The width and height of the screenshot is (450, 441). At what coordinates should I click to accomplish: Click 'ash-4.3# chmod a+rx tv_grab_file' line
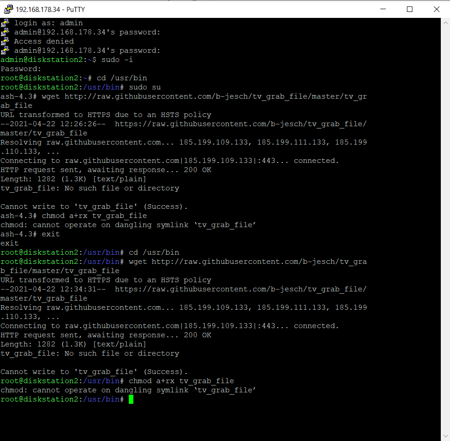[74, 216]
